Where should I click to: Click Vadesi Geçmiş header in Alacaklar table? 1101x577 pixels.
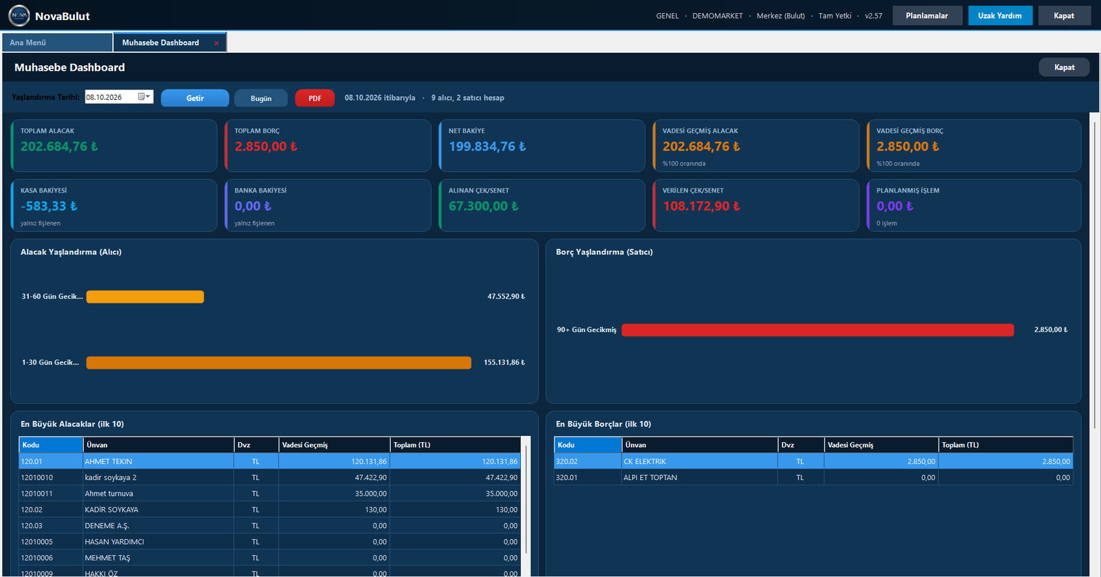tap(334, 445)
